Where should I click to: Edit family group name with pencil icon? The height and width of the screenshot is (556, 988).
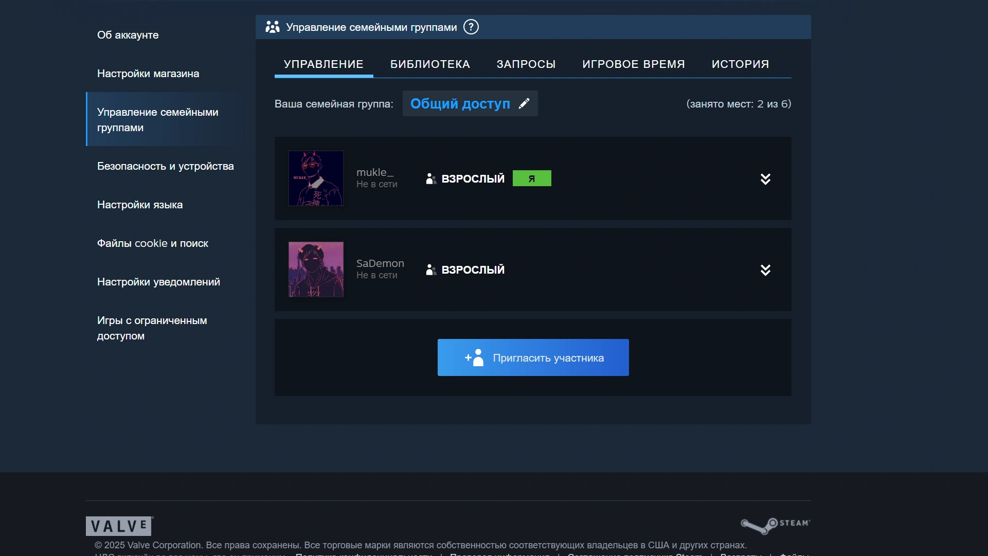click(524, 103)
